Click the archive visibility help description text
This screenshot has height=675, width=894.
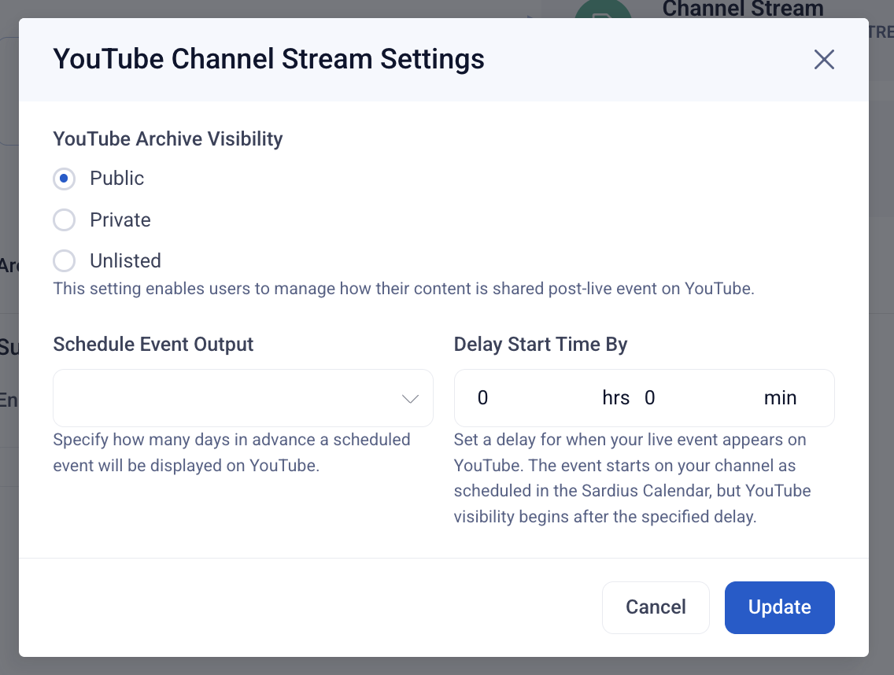404,289
